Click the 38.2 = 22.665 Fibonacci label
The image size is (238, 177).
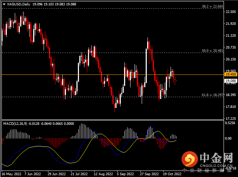pyautogui.click(x=212, y=6)
